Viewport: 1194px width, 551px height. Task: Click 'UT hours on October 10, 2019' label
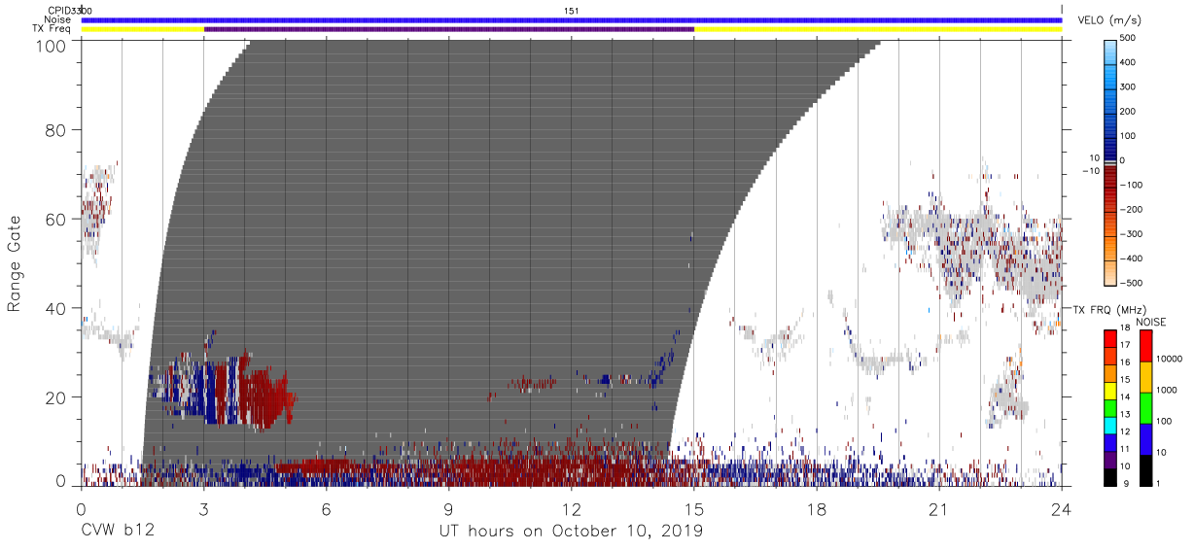tap(572, 532)
